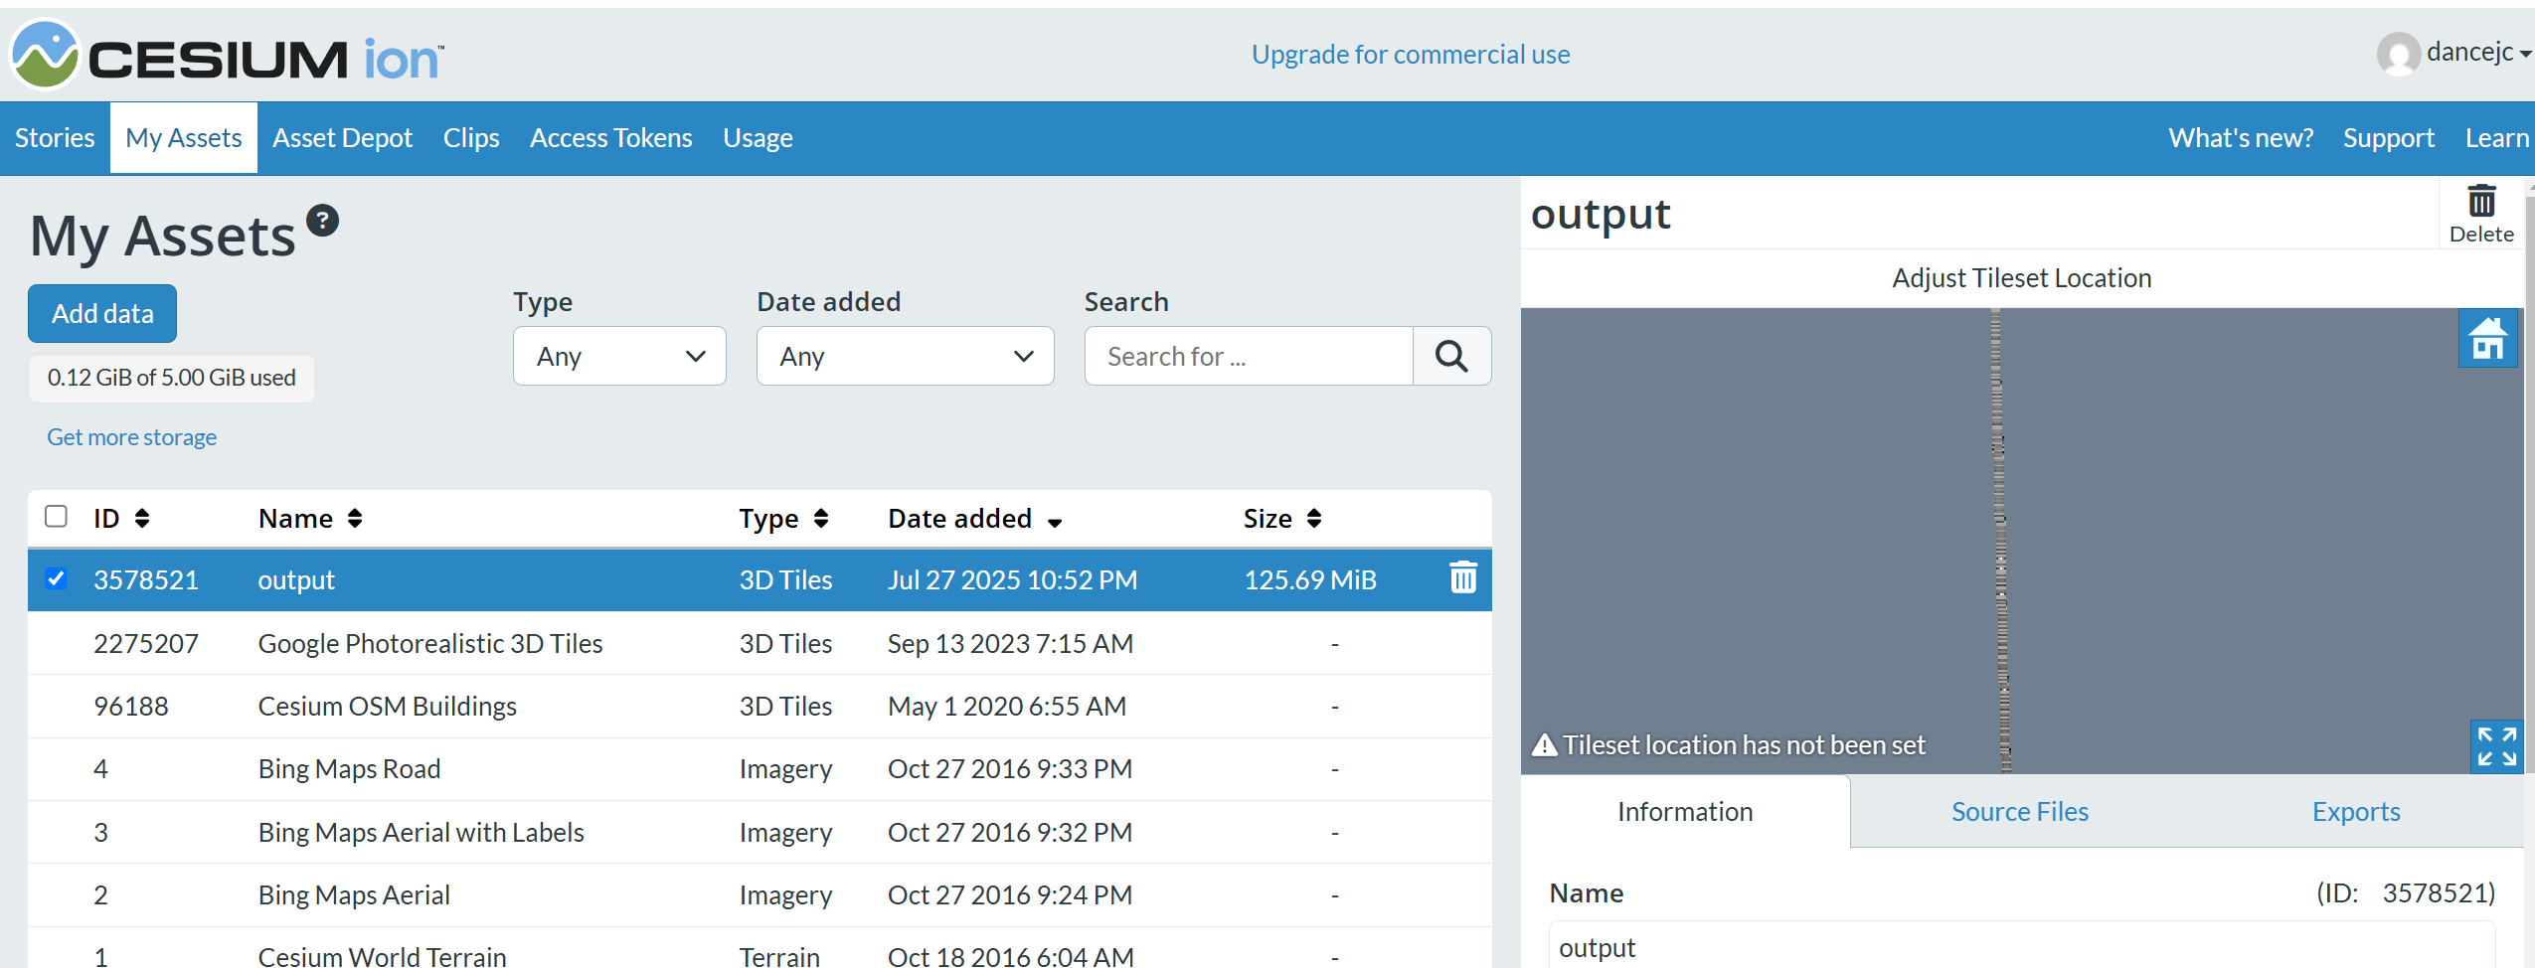Click the 125.69 MiB size cell
Image resolution: width=2535 pixels, height=968 pixels.
tap(1309, 579)
